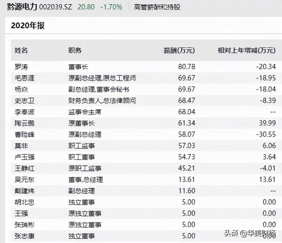Click change value 39.99
The width and height of the screenshot is (282, 243).
[x=267, y=123]
